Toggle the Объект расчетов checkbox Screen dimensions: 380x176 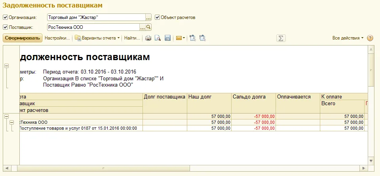point(157,17)
